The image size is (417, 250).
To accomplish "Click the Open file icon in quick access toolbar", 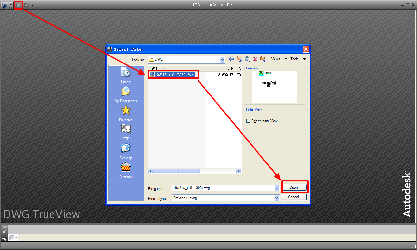I will click(x=18, y=5).
